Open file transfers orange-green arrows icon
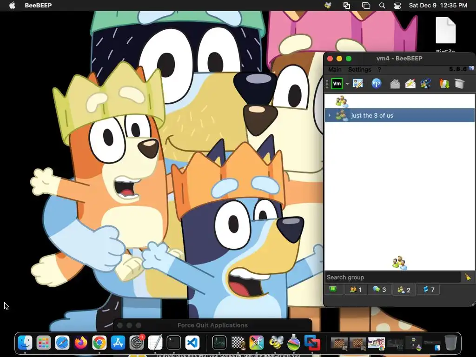This screenshot has width=476, height=357. (444, 84)
